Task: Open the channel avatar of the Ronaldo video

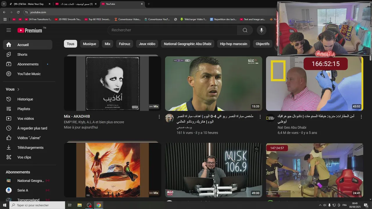Action: pyautogui.click(x=169, y=118)
